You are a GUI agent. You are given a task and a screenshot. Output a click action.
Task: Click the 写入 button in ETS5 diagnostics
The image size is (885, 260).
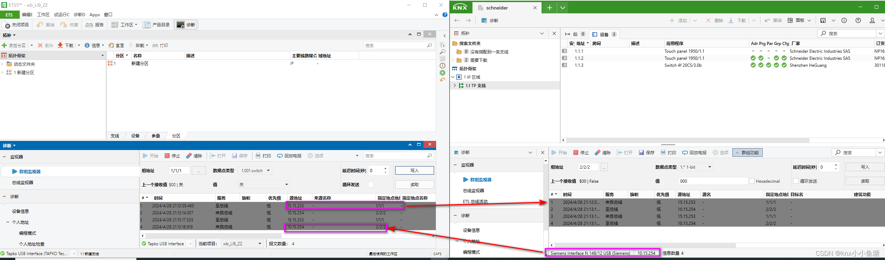[415, 170]
